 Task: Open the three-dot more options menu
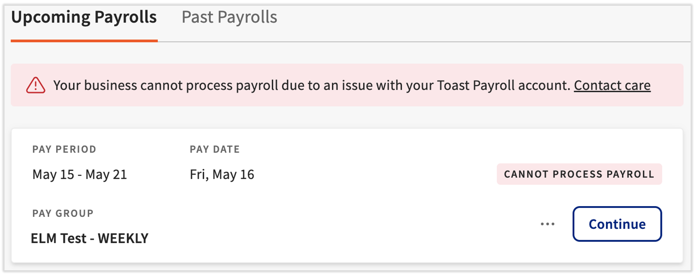[x=547, y=224]
